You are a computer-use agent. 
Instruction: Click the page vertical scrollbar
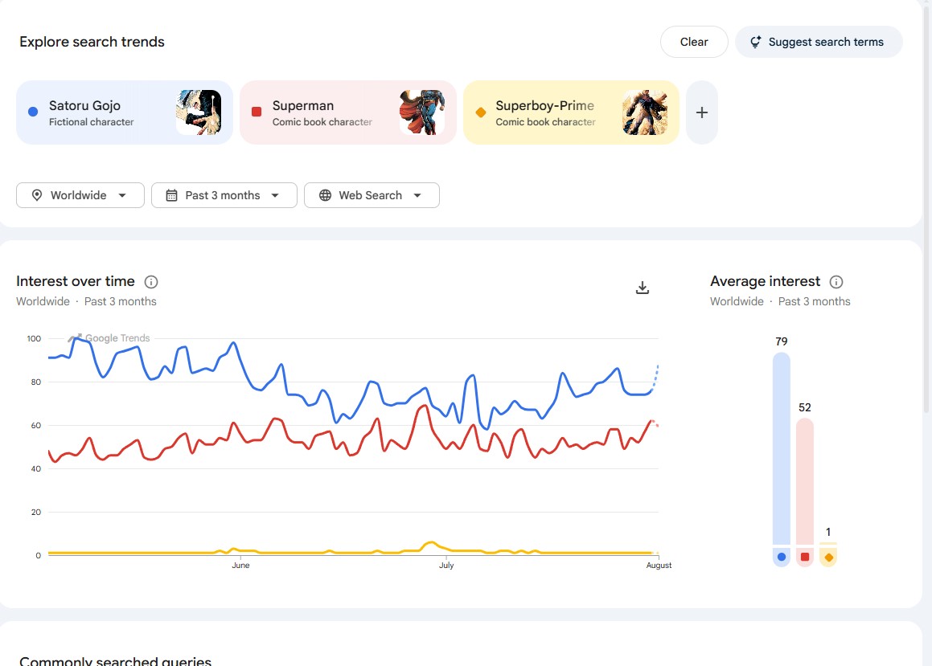coord(926,208)
